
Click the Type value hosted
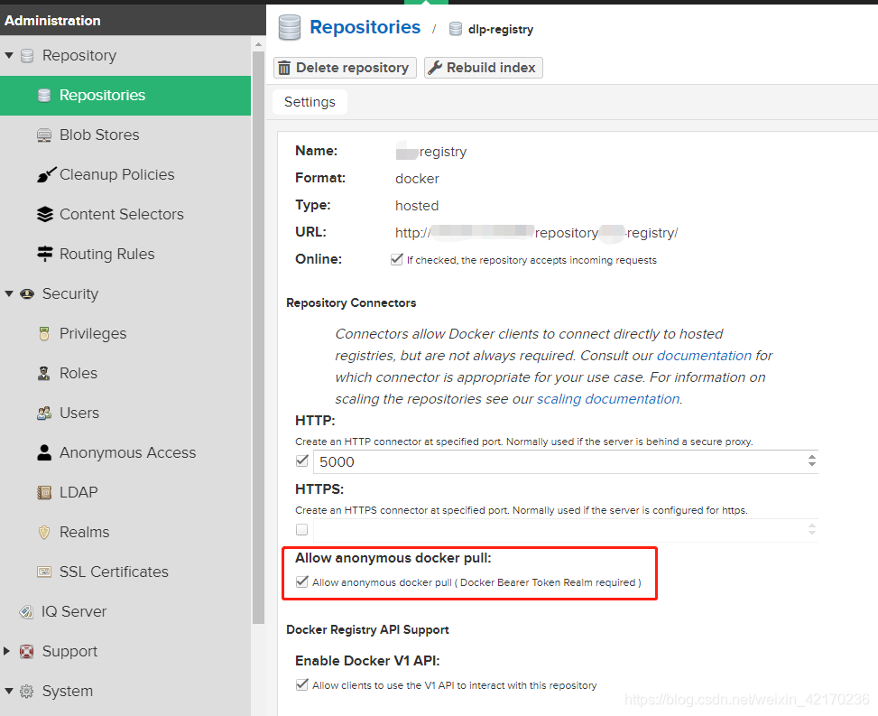tap(417, 206)
